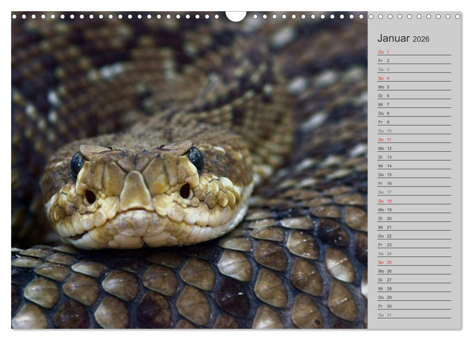Click the hanging notch at top center

coord(236,16)
